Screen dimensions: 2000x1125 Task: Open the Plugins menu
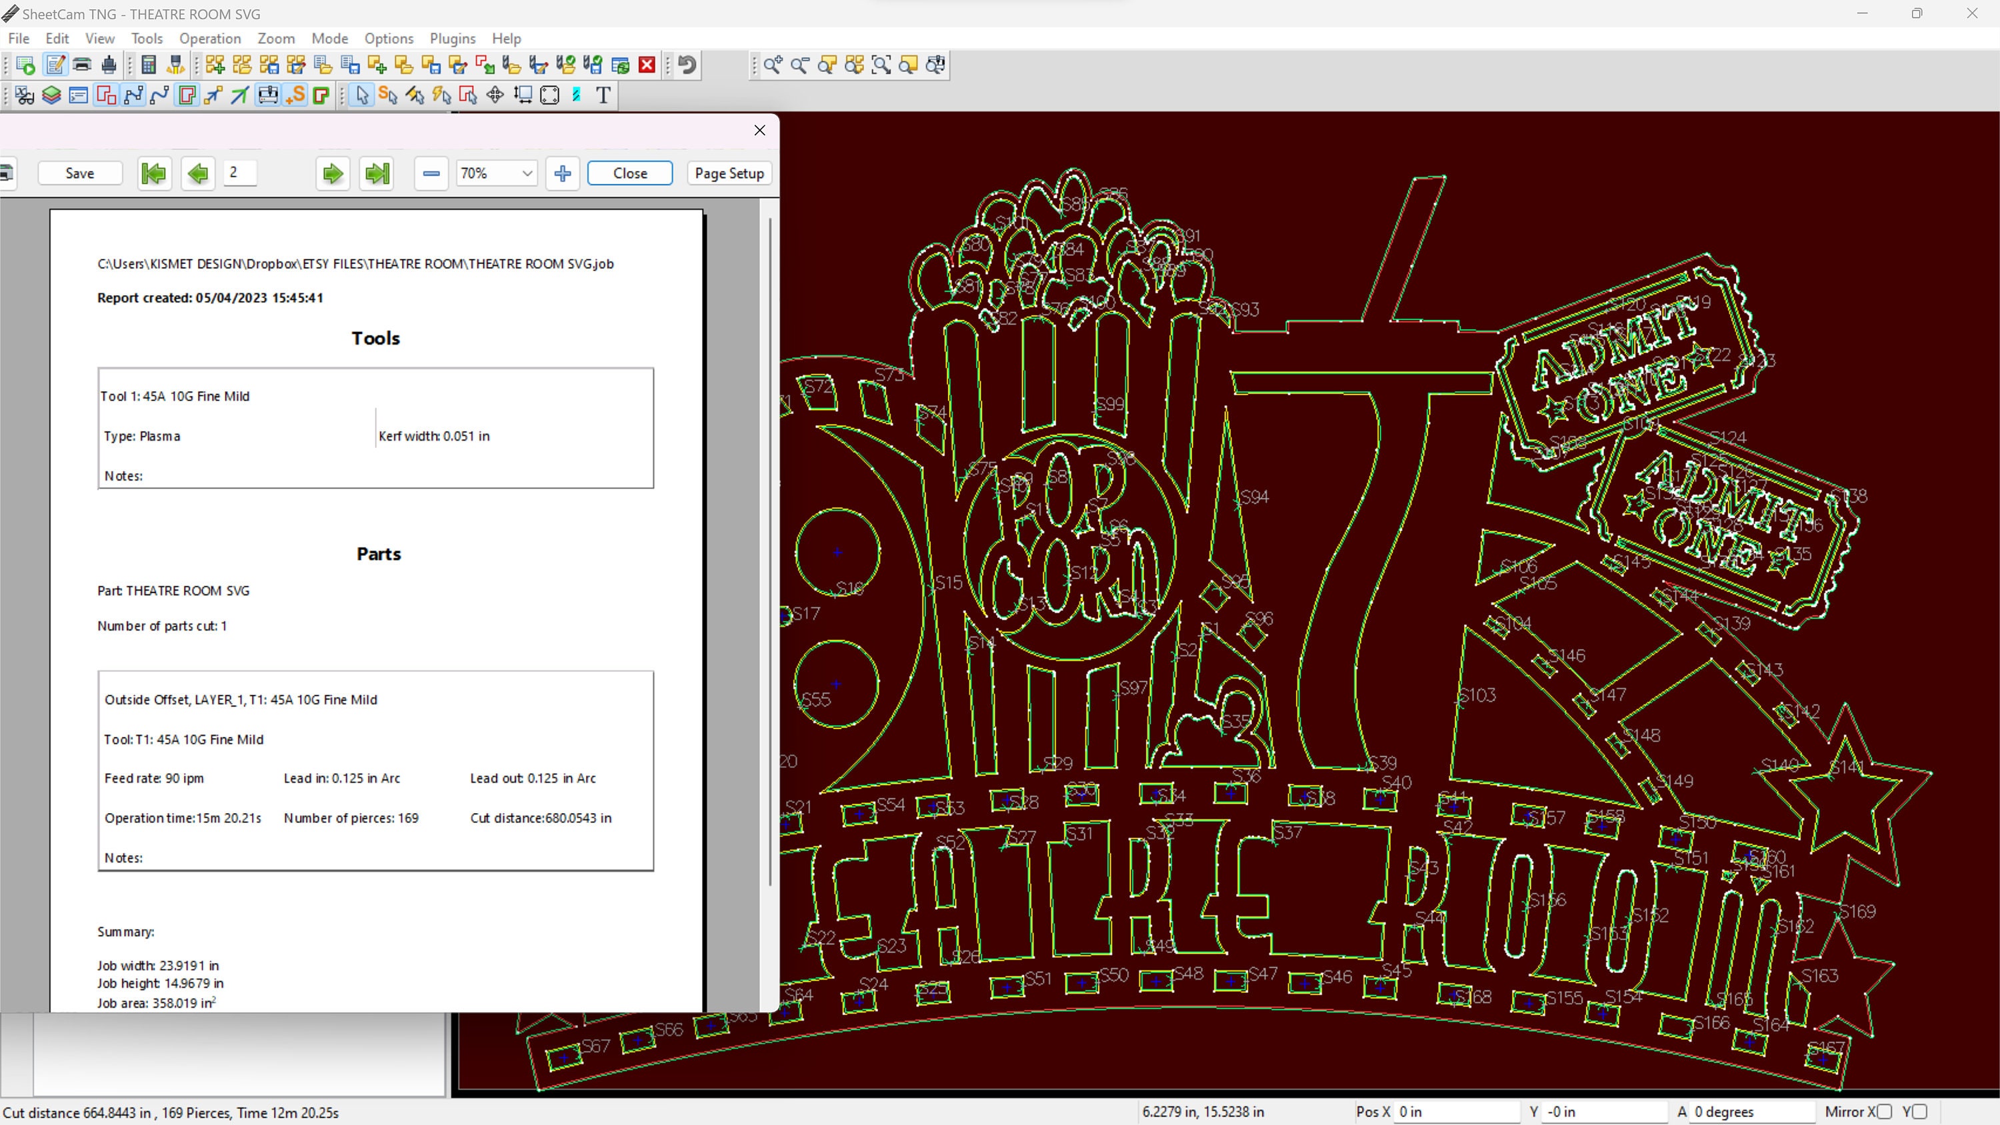pos(453,38)
